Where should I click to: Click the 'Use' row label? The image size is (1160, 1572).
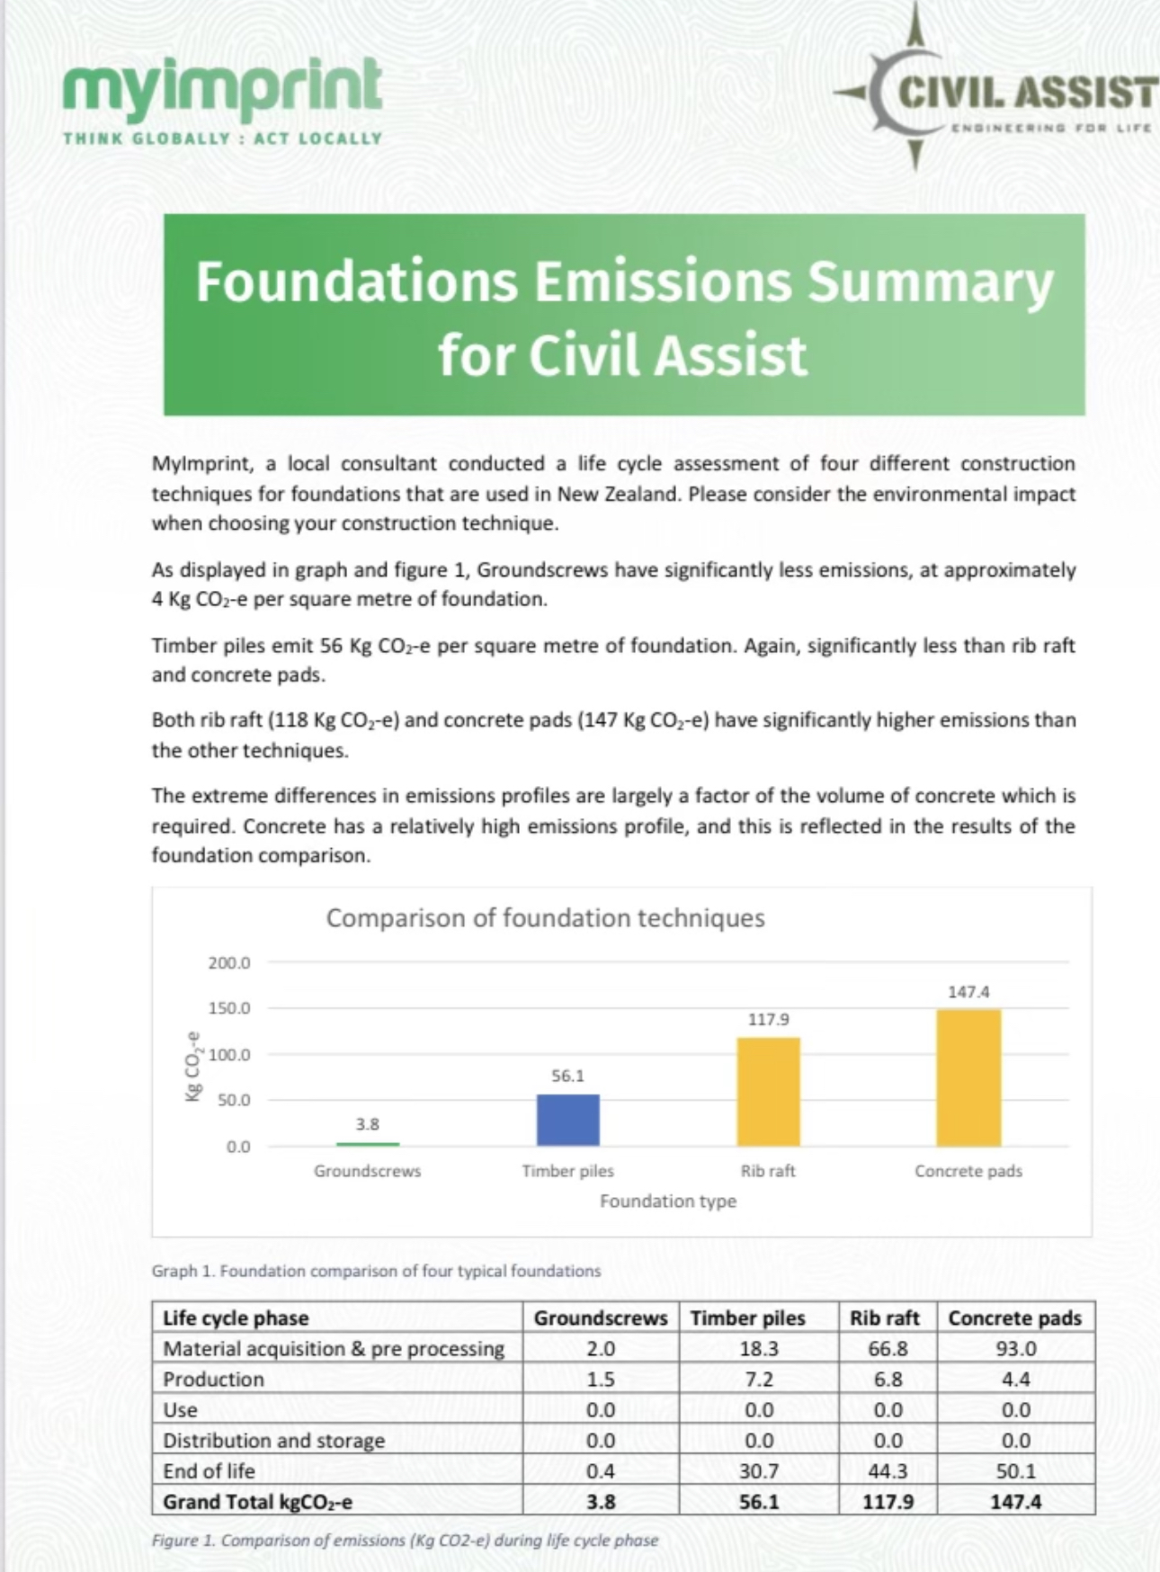point(180,1410)
